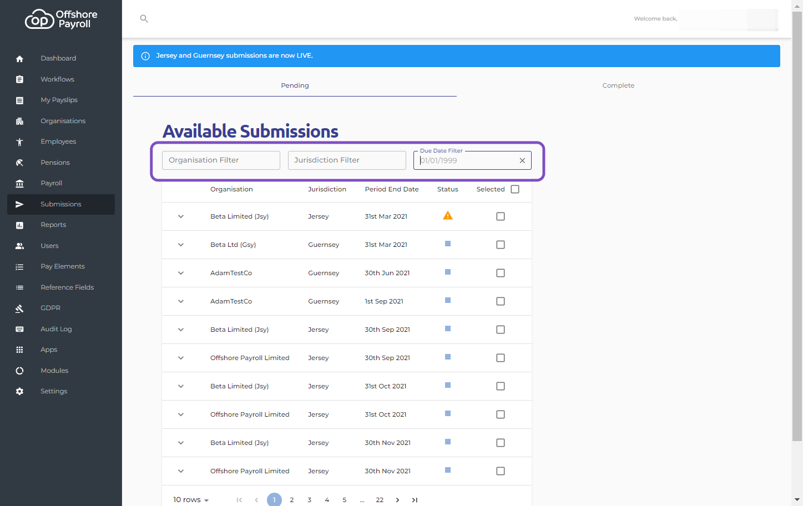Clear the Due Date Filter
The image size is (803, 506).
pos(522,160)
